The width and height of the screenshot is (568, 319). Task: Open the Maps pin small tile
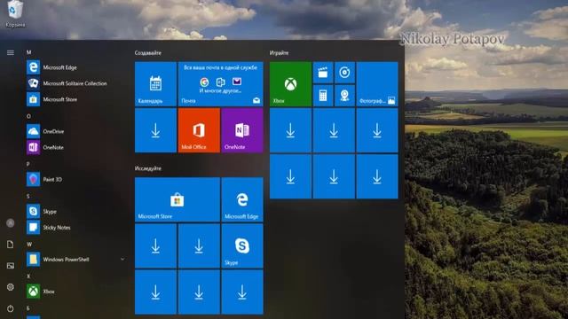[344, 96]
